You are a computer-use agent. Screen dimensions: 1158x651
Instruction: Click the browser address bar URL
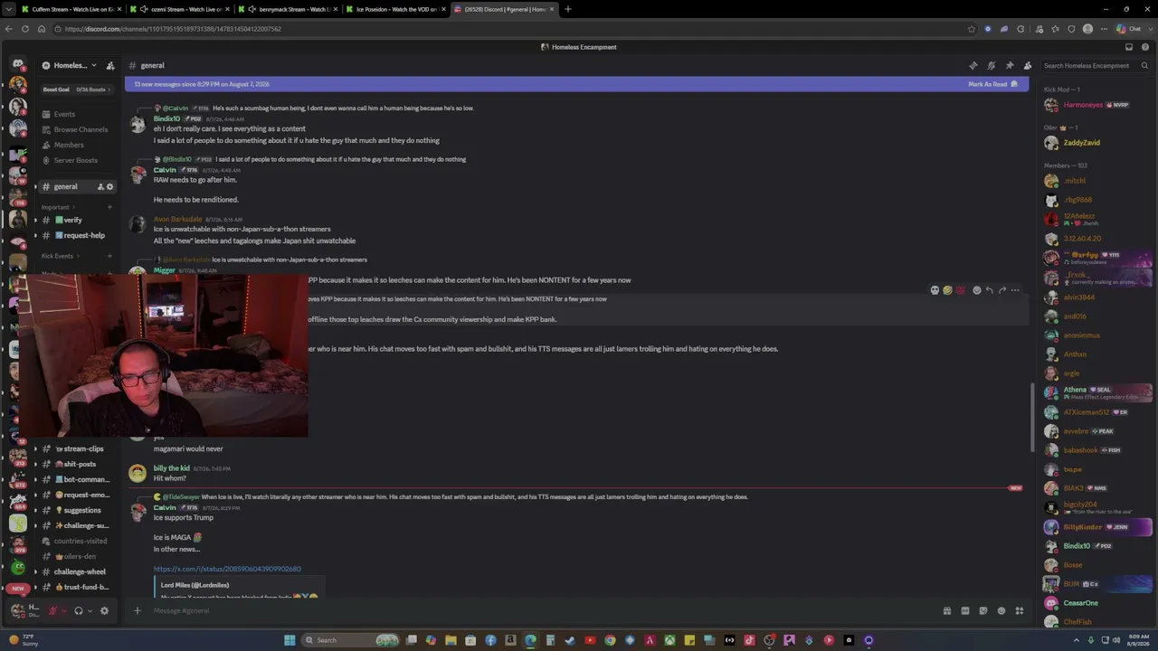[173, 29]
